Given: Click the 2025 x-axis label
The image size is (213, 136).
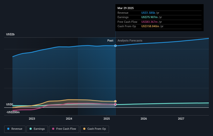Looking at the screenshot, I should click(107, 119).
